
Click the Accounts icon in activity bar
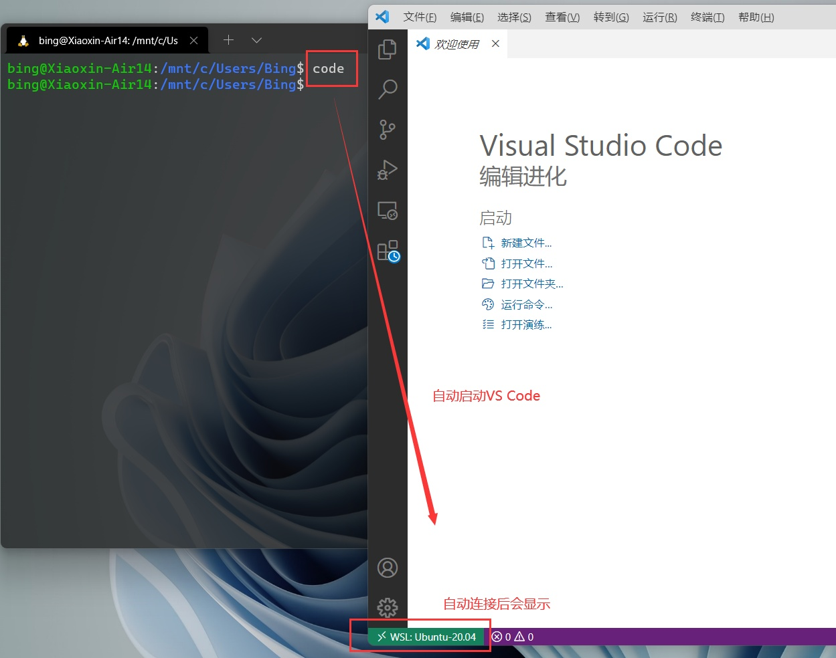[x=388, y=567]
